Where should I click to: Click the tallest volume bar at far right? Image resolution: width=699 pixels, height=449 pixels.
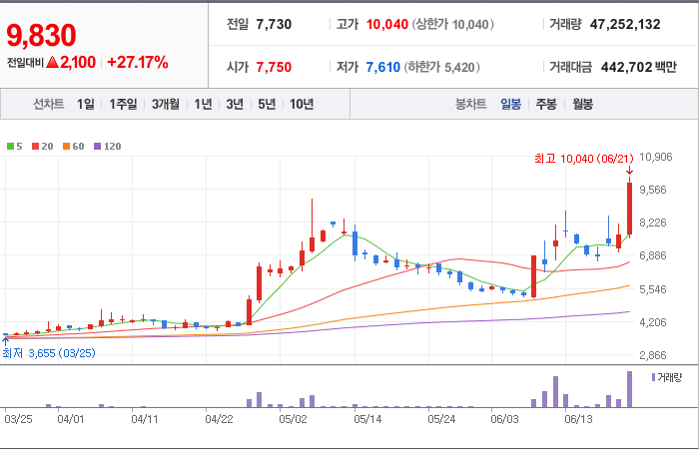pyautogui.click(x=629, y=389)
